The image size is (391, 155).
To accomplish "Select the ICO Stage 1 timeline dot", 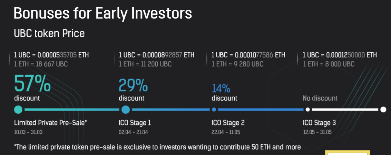I will (x=126, y=109).
